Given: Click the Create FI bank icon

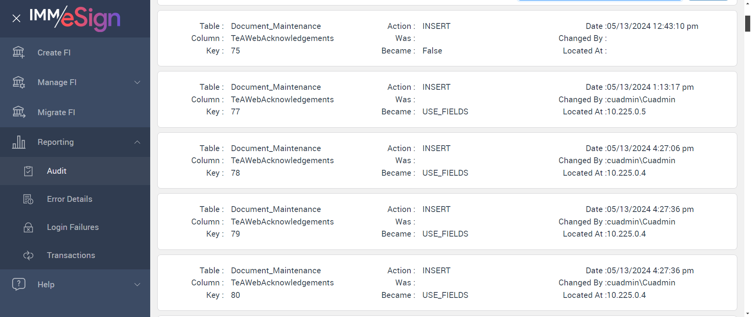Looking at the screenshot, I should pos(18,52).
